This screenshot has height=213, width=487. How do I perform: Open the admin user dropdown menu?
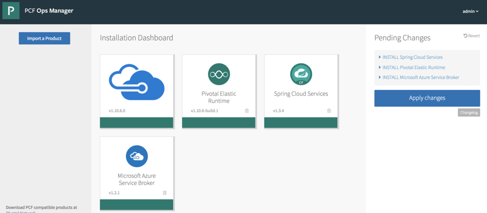tap(470, 11)
